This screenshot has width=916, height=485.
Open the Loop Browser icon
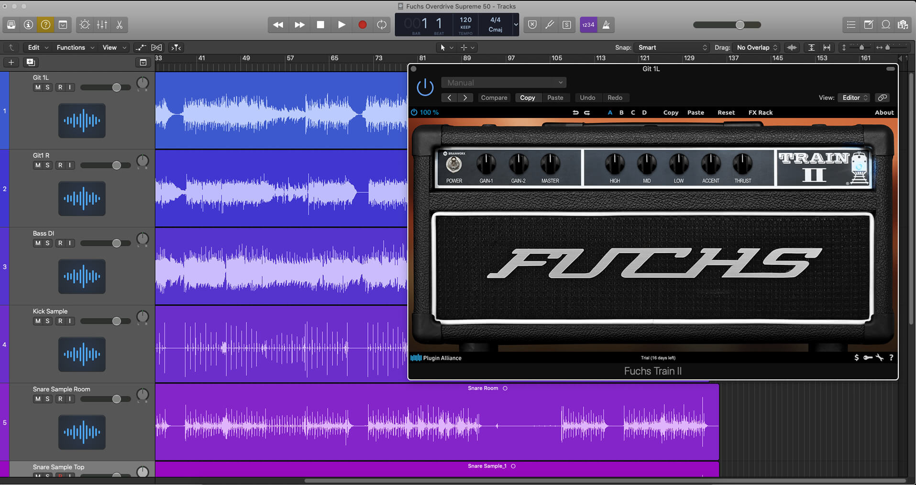click(x=886, y=25)
